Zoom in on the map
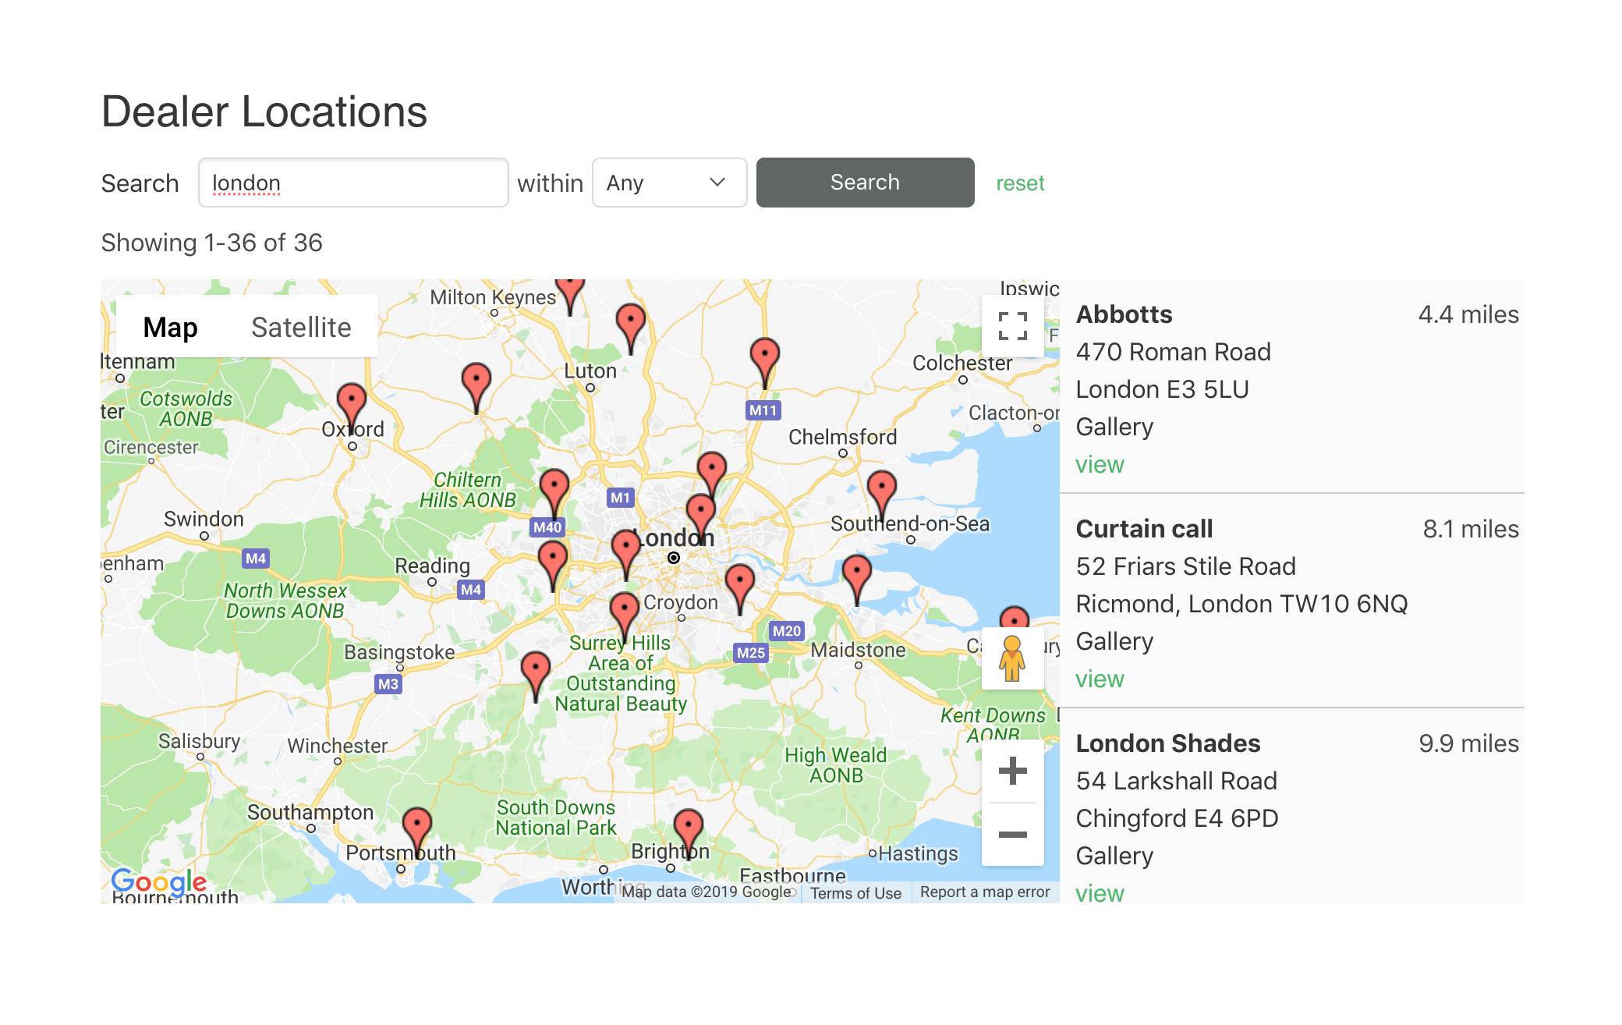Image resolution: width=1622 pixels, height=1025 pixels. click(x=1012, y=771)
